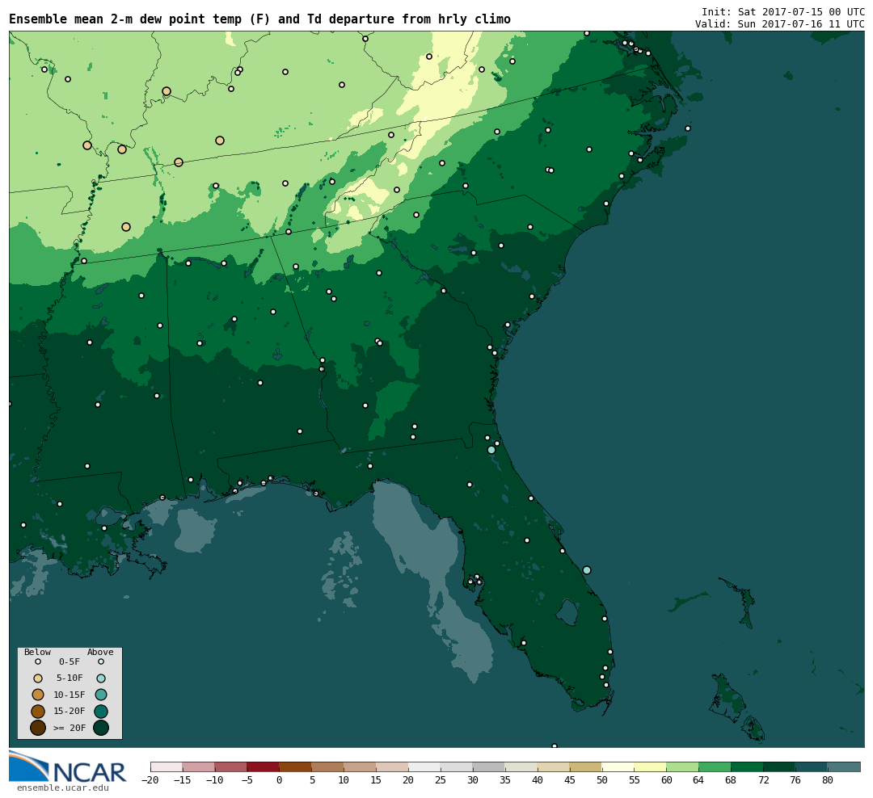This screenshot has height=798, width=873.
Task: Click the Below >= 20F dark brown legend circle
Action: pyautogui.click(x=38, y=728)
